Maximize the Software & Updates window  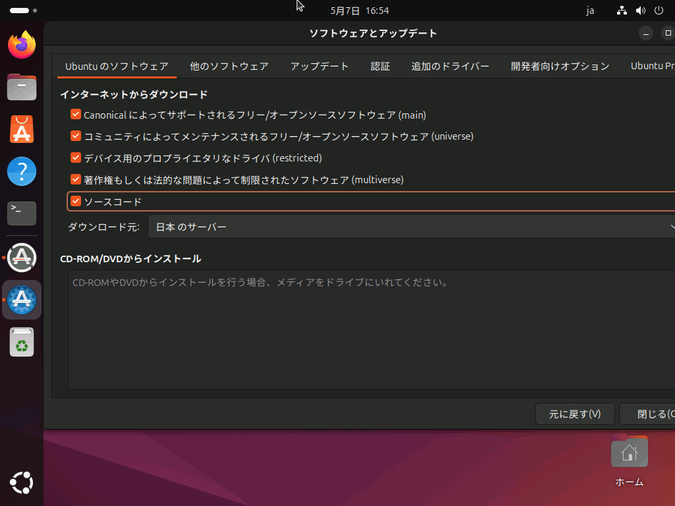pyautogui.click(x=668, y=33)
